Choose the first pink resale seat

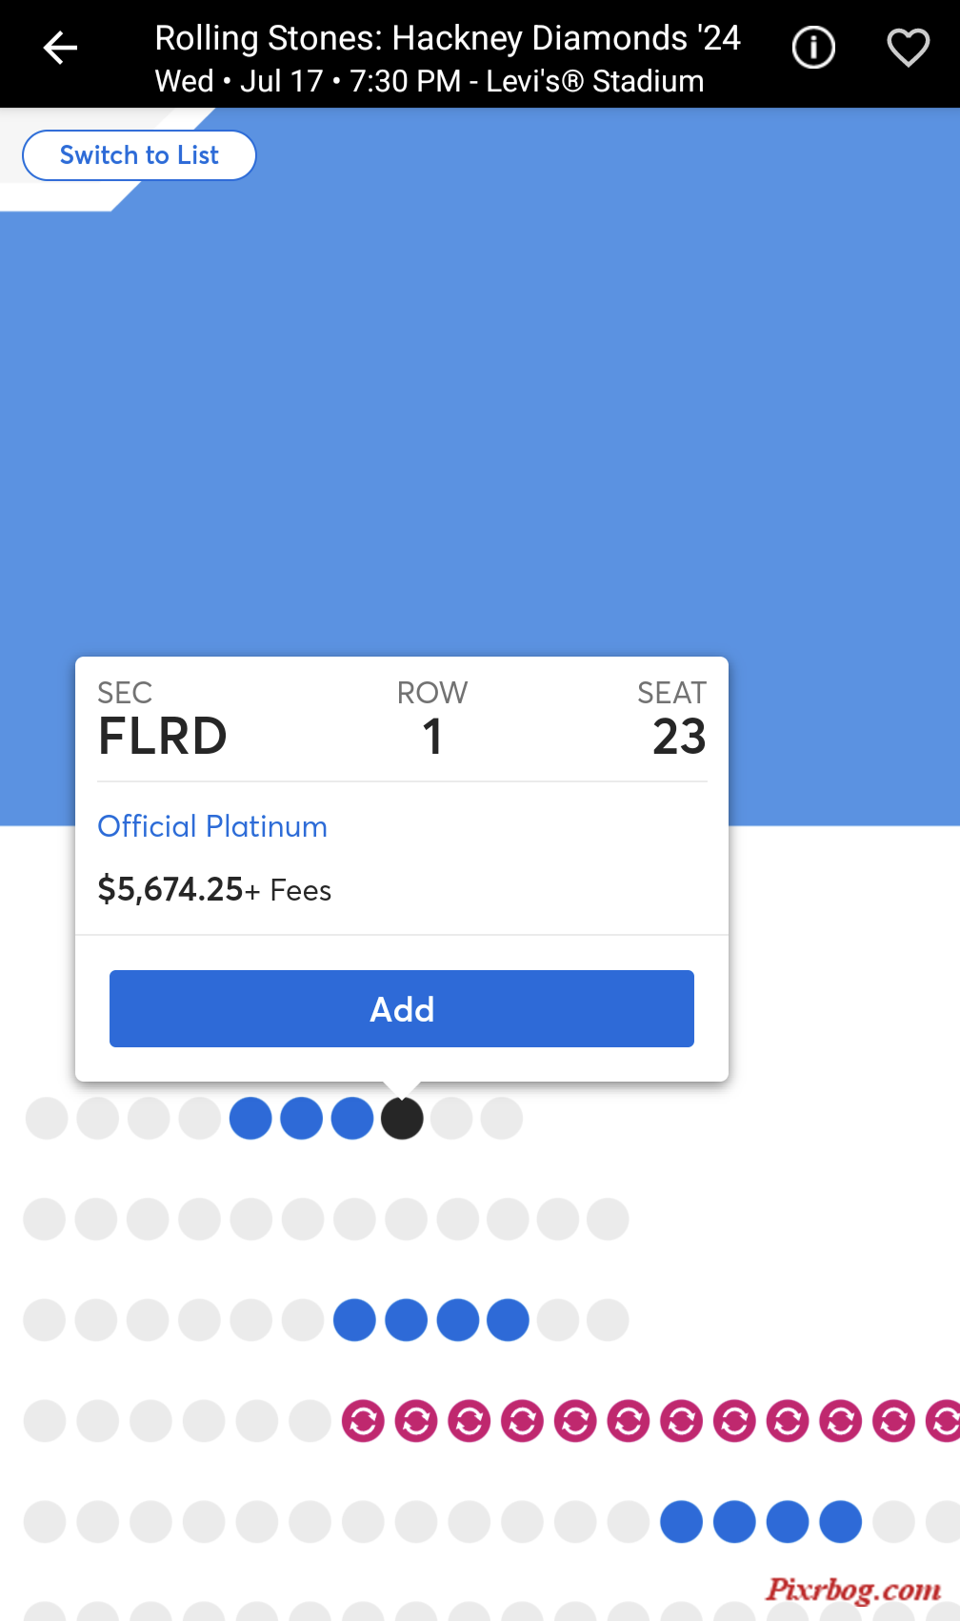click(363, 1421)
